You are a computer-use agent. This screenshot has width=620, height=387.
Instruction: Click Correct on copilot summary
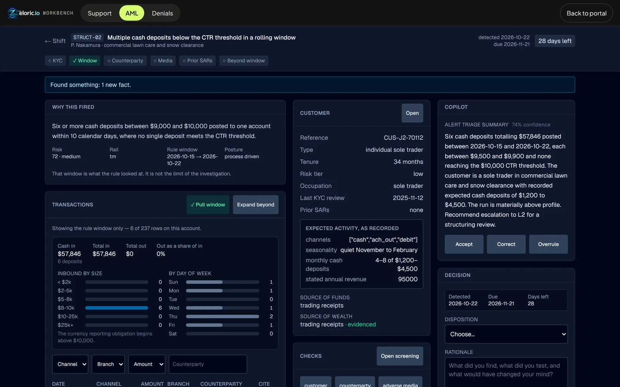point(506,244)
